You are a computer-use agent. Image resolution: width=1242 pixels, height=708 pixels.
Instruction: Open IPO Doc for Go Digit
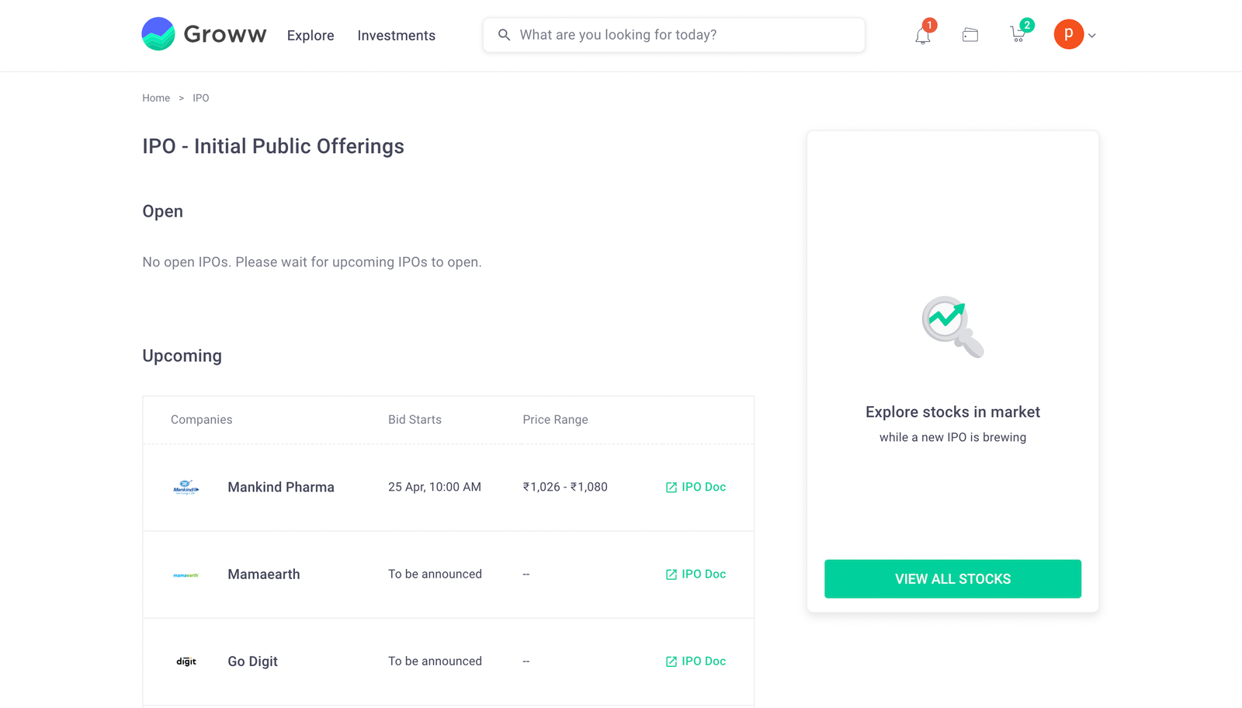pos(696,661)
